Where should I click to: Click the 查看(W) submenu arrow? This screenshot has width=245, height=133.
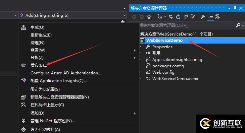point(135,50)
